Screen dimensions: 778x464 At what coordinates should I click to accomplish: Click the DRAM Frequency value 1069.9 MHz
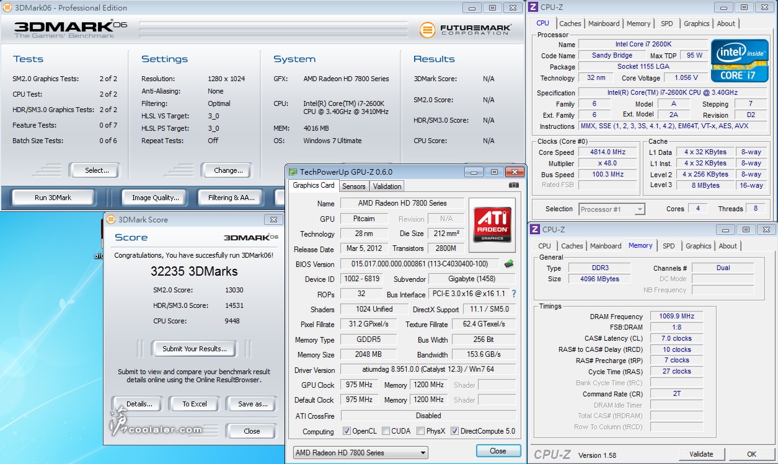(676, 316)
